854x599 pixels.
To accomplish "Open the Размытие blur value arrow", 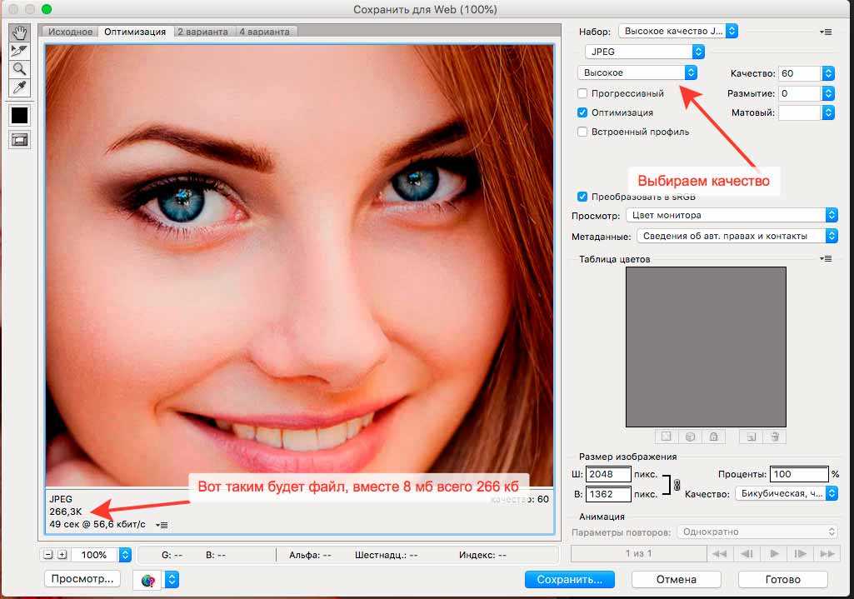I will coord(828,93).
